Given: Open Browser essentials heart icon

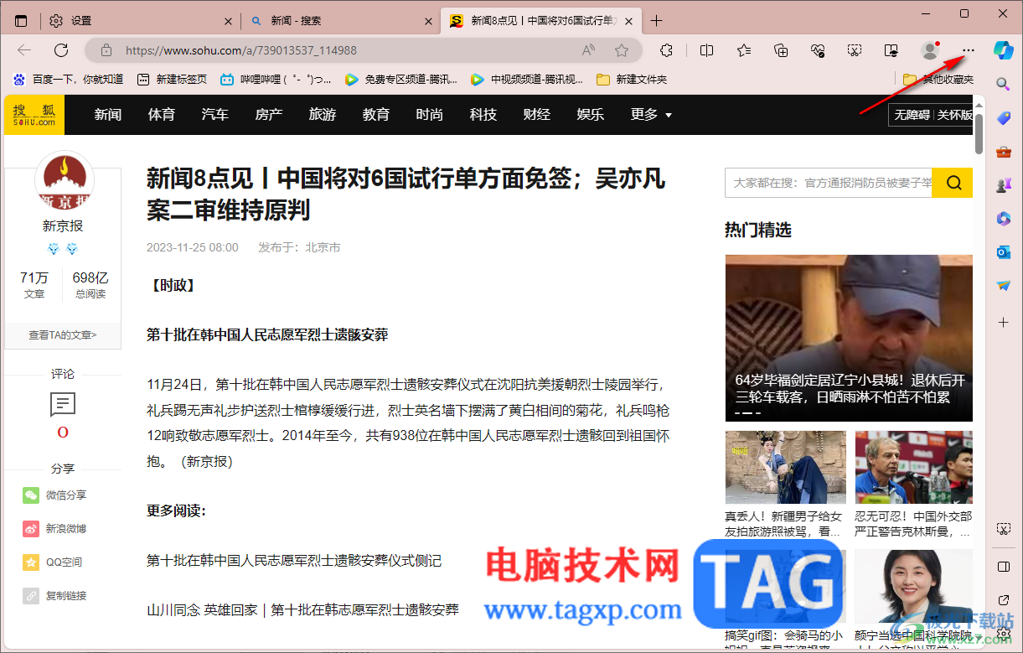Looking at the screenshot, I should pyautogui.click(x=818, y=50).
